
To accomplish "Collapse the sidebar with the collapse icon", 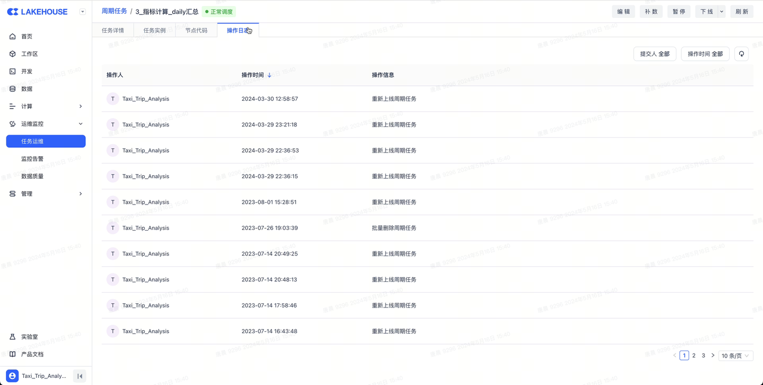I will click(80, 376).
